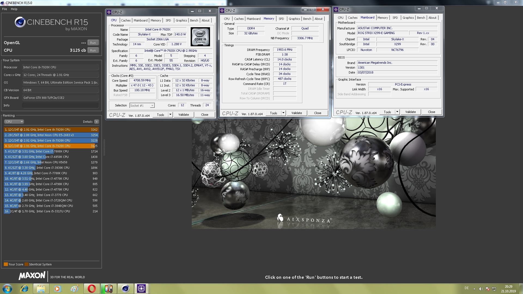Click the network connection tray icon
The image size is (523, 294).
[494, 289]
